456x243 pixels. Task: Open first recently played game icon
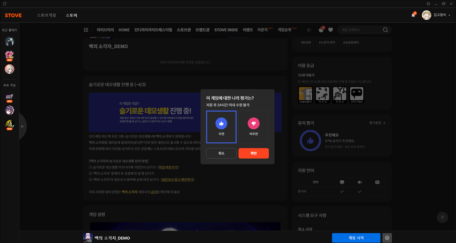tap(9, 41)
